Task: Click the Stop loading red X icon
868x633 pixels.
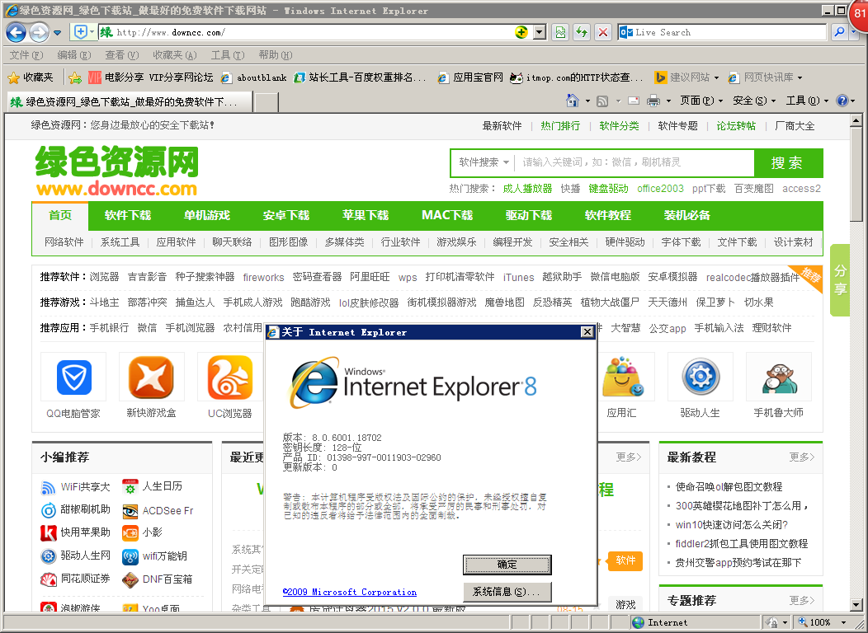Action: click(x=603, y=33)
